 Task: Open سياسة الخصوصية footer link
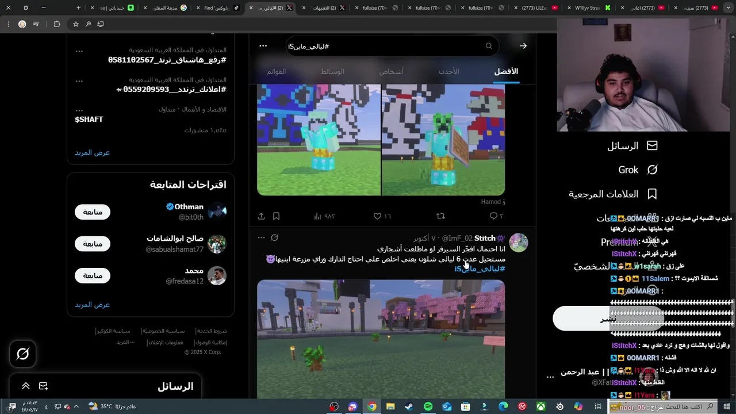(164, 331)
